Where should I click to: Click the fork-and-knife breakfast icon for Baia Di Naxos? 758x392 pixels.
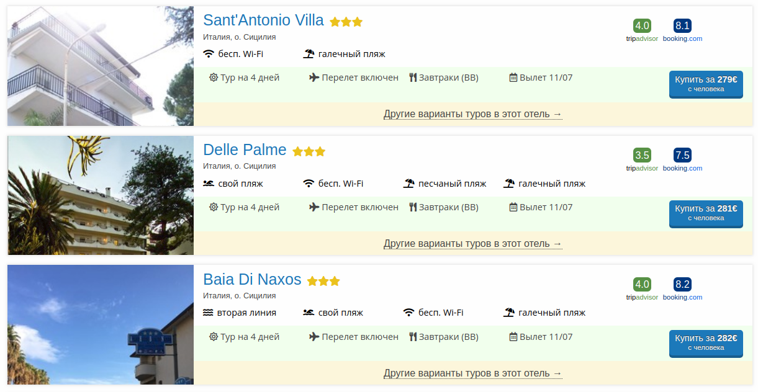[x=413, y=337]
